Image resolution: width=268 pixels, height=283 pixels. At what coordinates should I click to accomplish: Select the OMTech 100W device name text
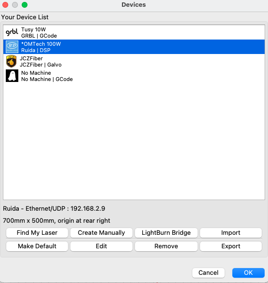coord(41,44)
